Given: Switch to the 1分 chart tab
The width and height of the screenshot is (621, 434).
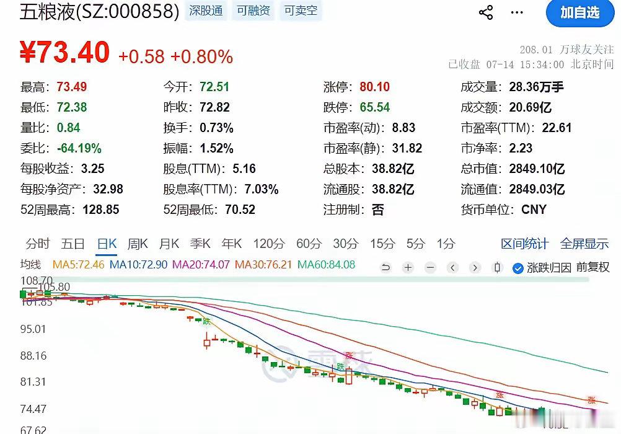Looking at the screenshot, I should coord(446,244).
